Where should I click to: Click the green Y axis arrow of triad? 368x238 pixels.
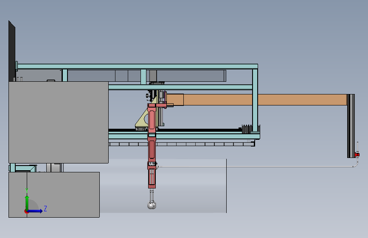(x=27, y=203)
